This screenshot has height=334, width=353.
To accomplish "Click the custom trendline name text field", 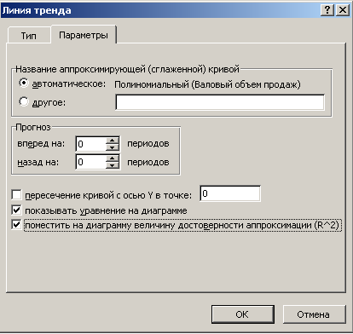I will tap(220, 102).
